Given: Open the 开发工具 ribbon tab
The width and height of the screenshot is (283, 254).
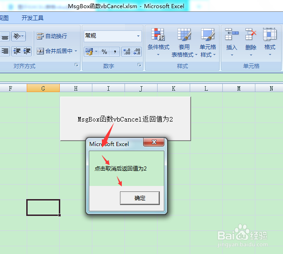Looking at the screenshot, I should [x=33, y=18].
